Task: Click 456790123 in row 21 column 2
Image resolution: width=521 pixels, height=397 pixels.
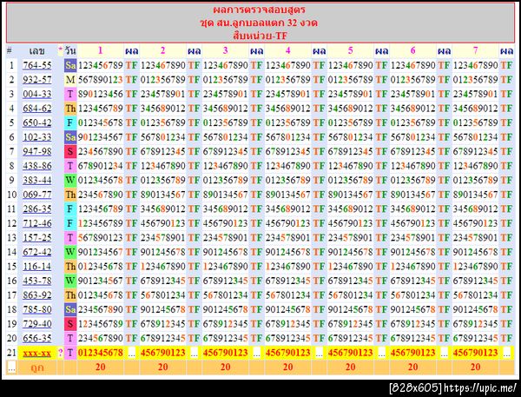Action: [x=163, y=353]
